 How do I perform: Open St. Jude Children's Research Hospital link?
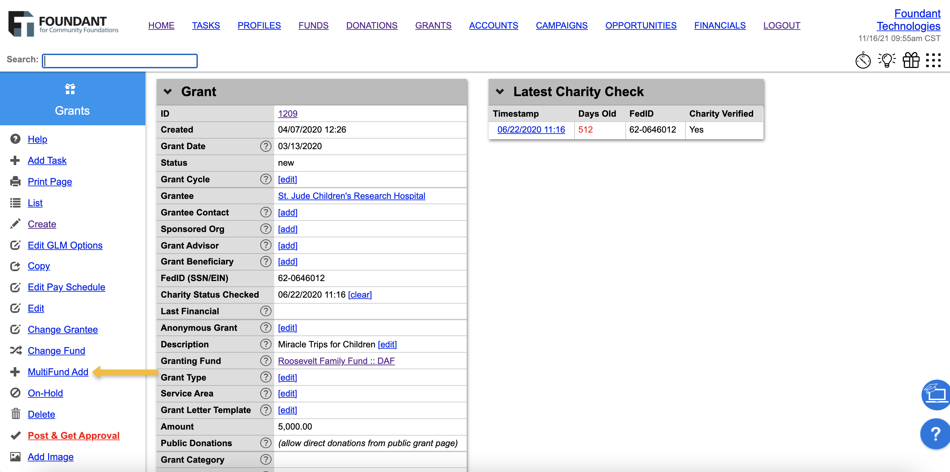351,196
